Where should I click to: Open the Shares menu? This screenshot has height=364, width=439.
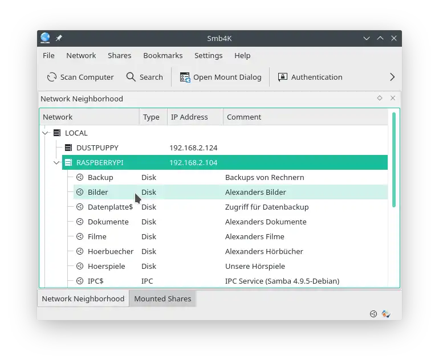(119, 55)
